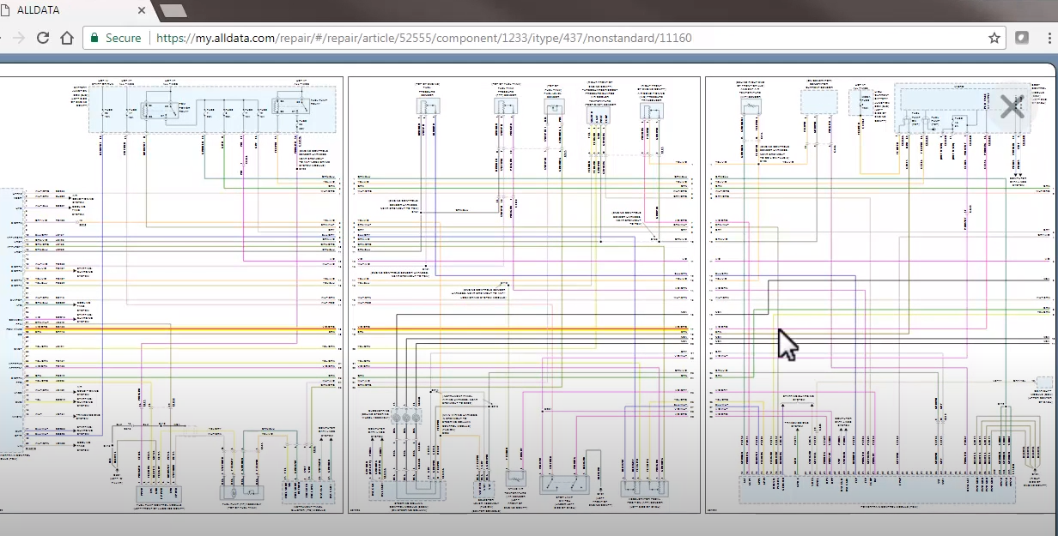Open a new browser tab
The width and height of the screenshot is (1058, 536).
pos(173,10)
